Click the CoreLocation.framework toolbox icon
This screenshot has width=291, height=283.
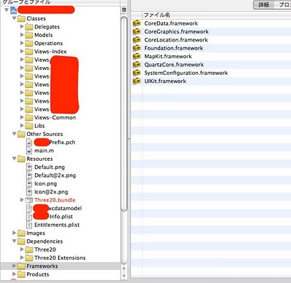[137, 40]
